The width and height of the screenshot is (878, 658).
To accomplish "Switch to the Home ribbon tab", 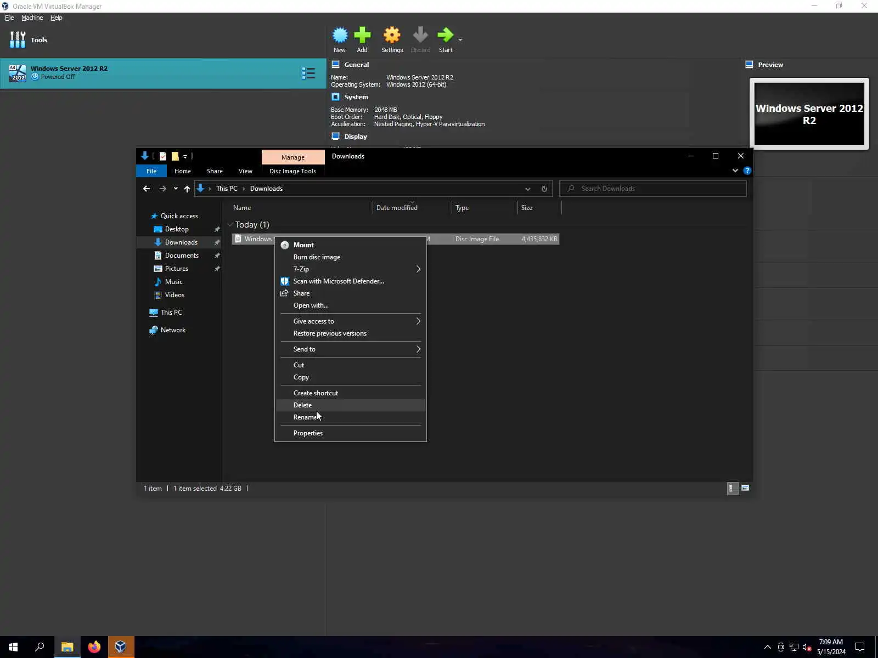I will (x=183, y=171).
